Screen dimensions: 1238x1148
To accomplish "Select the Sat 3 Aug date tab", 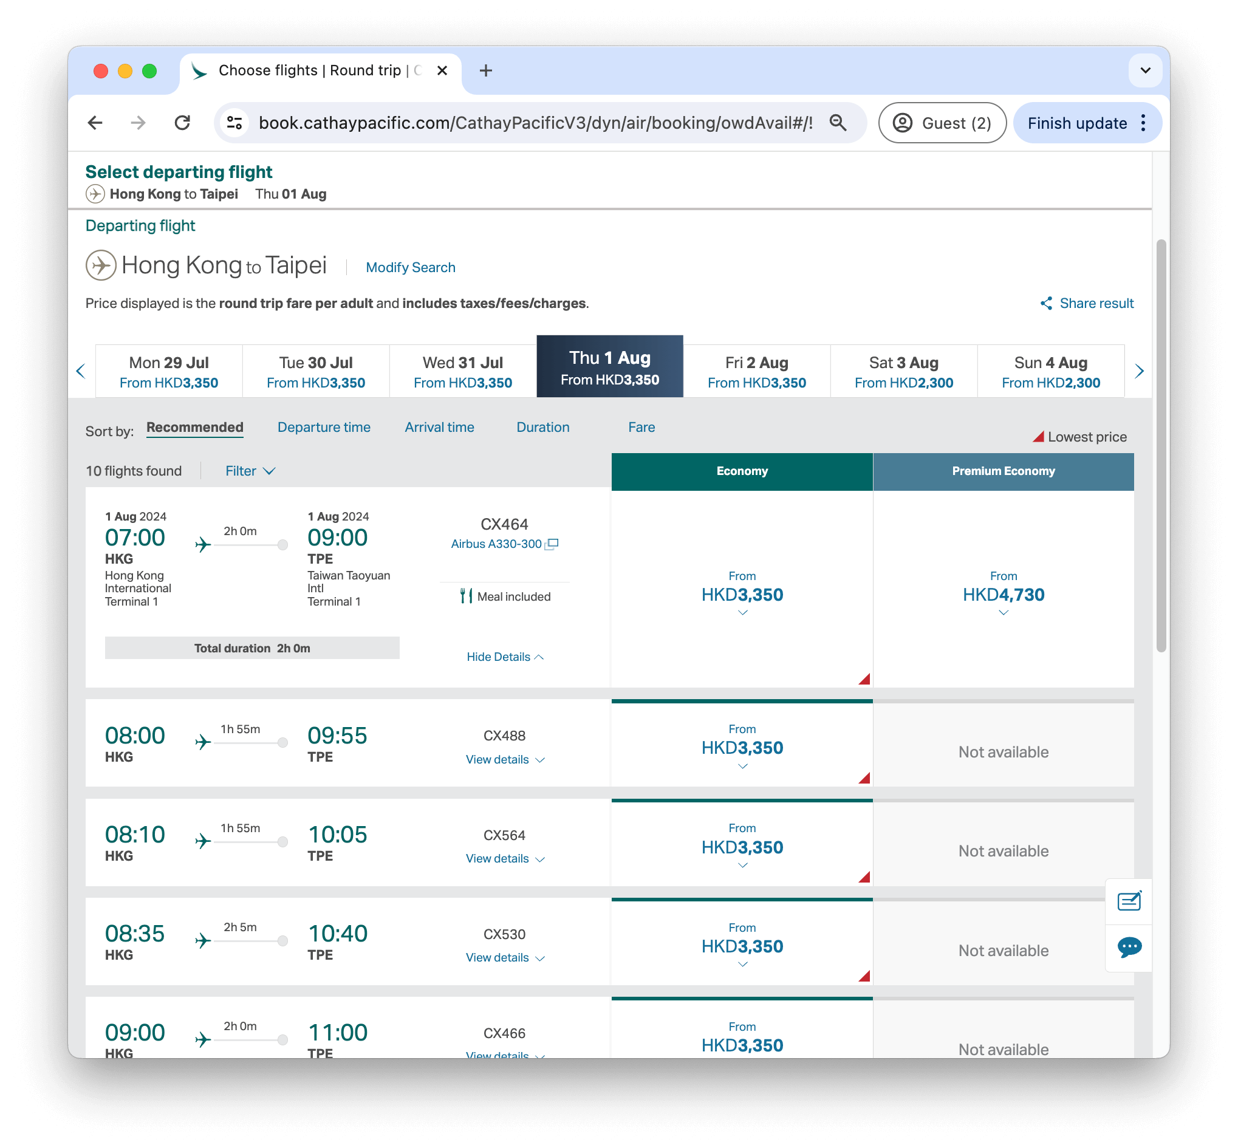I will coord(903,371).
